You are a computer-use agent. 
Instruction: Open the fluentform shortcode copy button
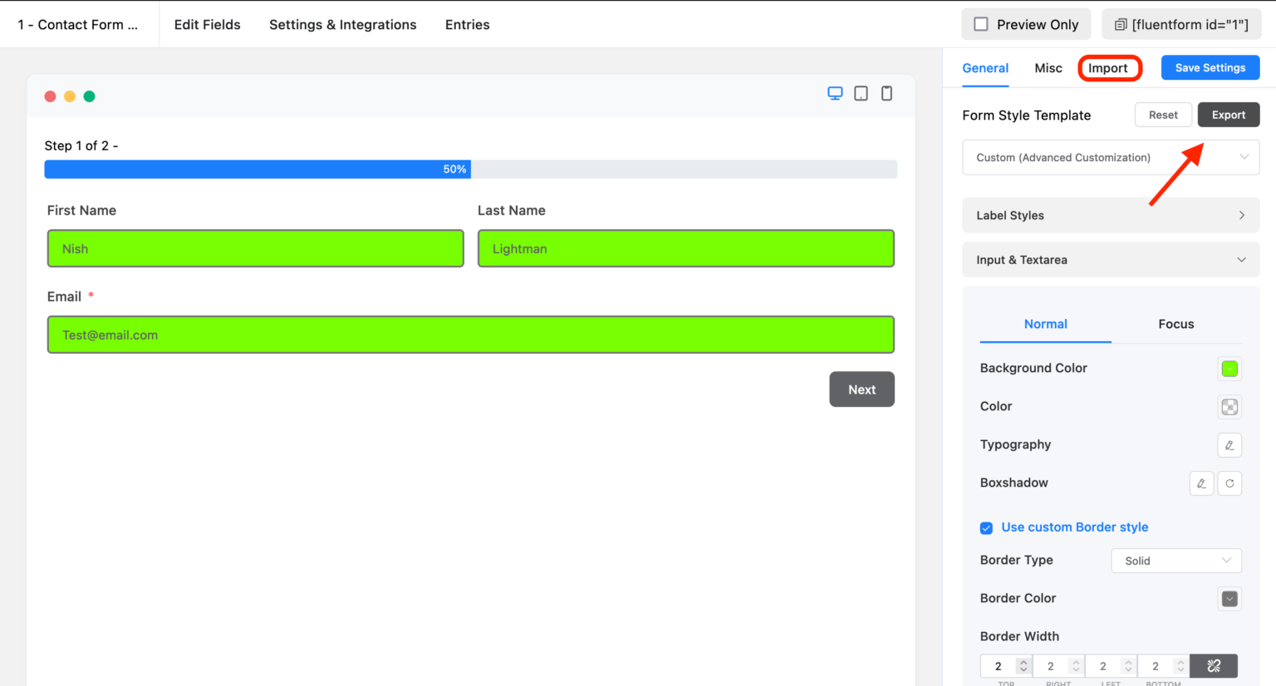(x=1181, y=24)
